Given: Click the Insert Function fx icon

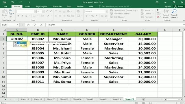Looking at the screenshot, I should click(x=41, y=25).
